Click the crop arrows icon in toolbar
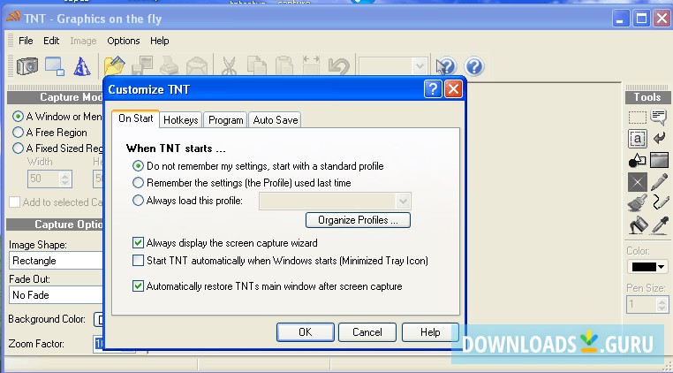673x373 pixels. tap(311, 65)
